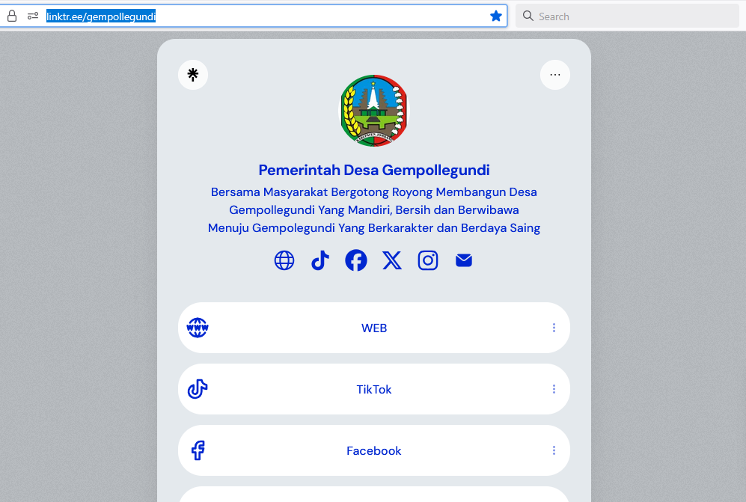Click the email envelope icon
Screen dimensions: 746x502
point(464,260)
